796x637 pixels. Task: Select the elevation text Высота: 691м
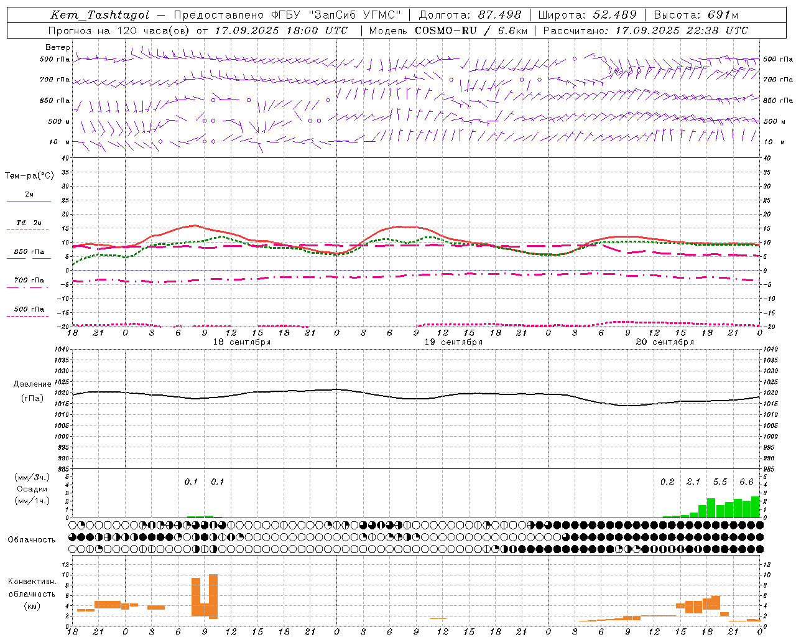pos(696,15)
